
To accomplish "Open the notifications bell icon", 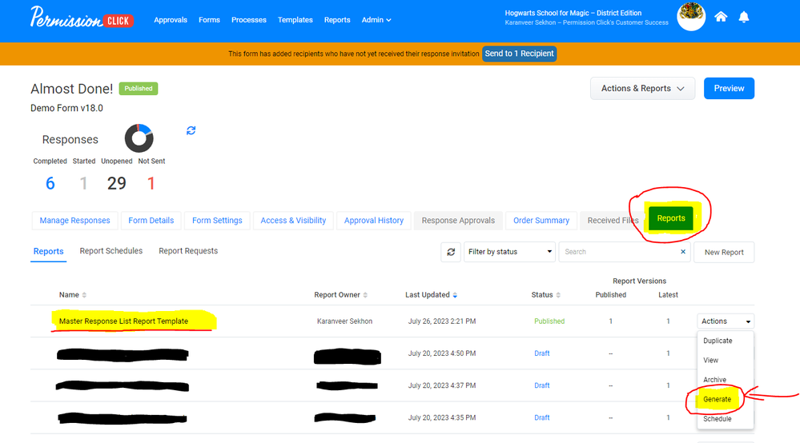I will click(744, 17).
